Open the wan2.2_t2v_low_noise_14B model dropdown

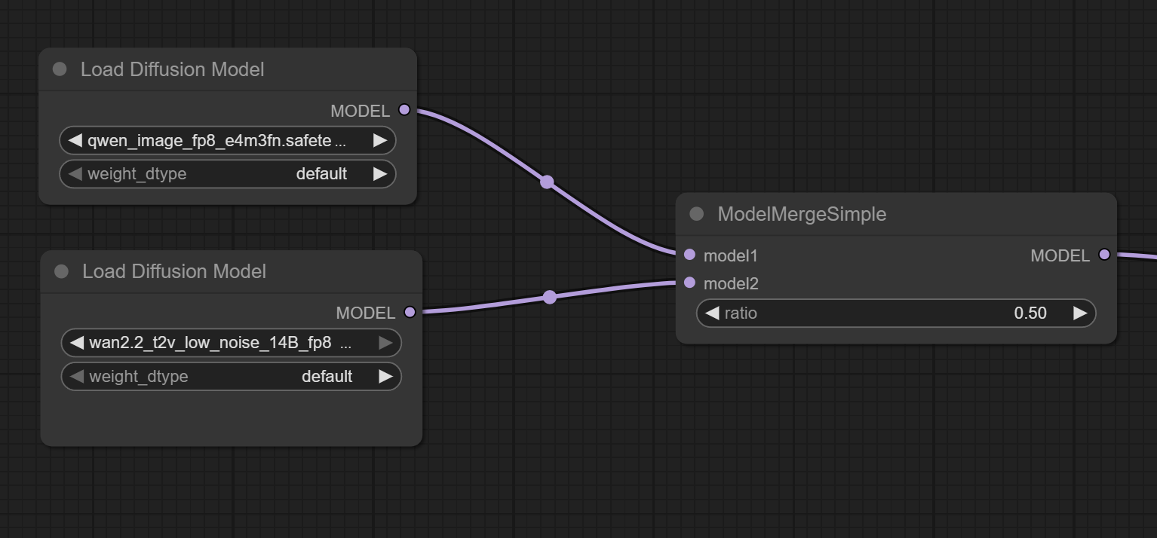coord(231,343)
